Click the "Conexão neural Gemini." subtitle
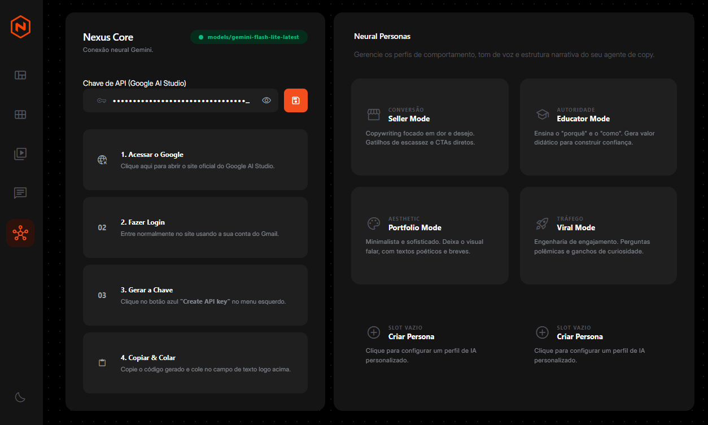 (118, 50)
